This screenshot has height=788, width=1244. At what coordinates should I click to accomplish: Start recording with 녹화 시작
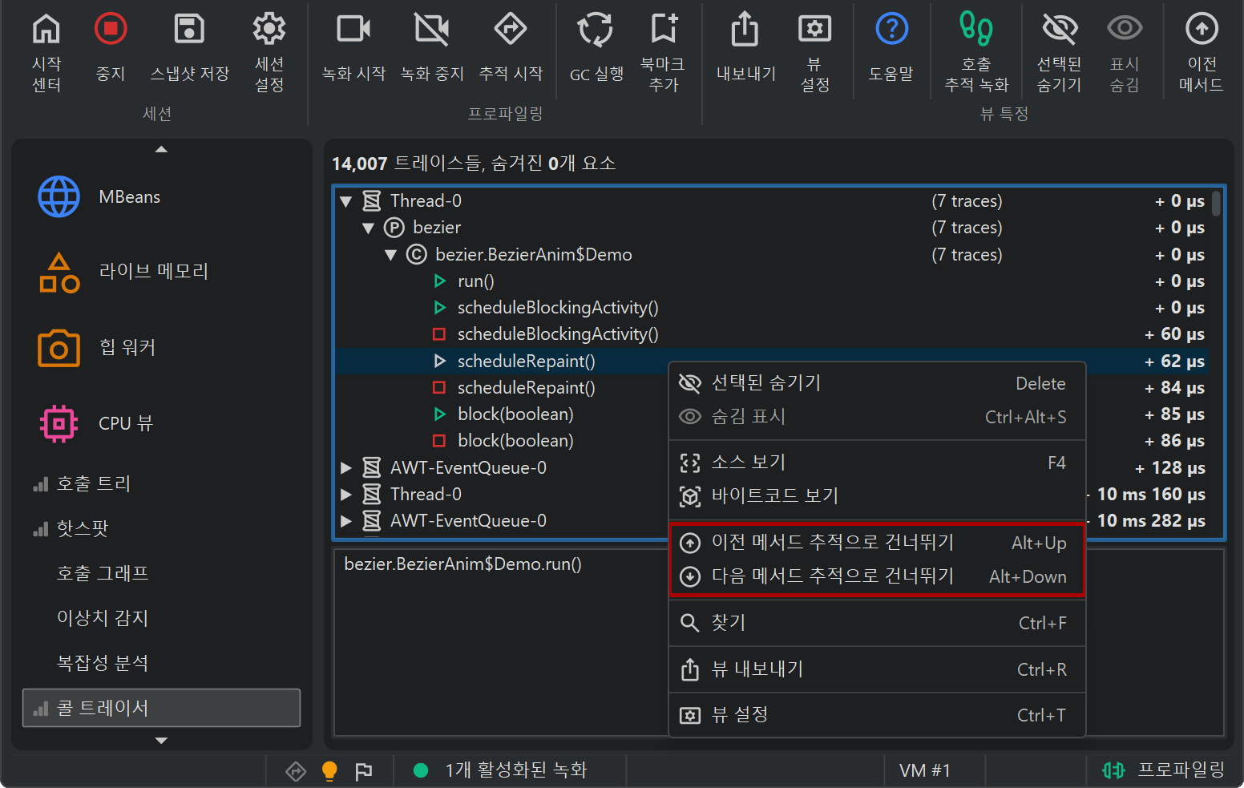353,48
